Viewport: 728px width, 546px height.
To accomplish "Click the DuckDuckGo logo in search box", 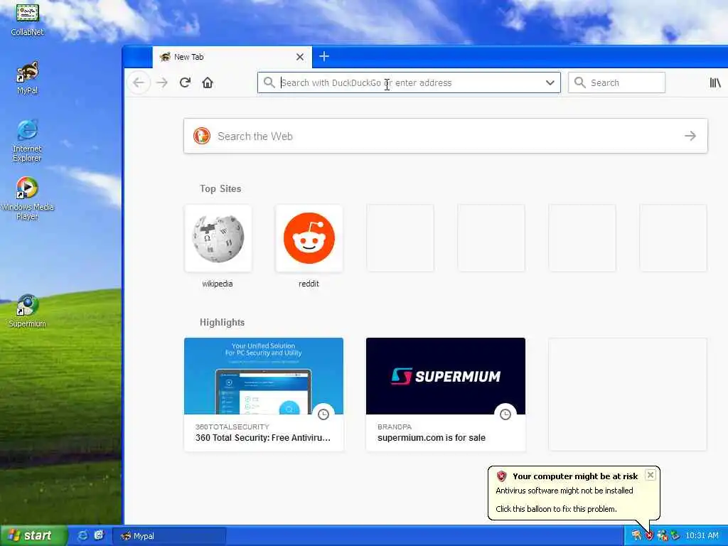I will (x=202, y=136).
